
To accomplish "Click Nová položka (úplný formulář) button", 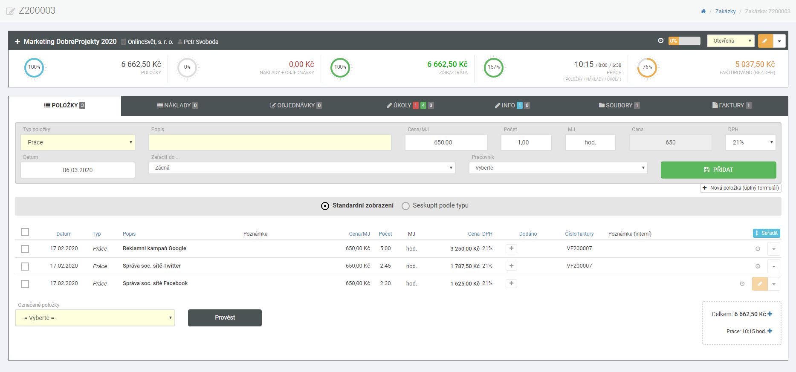I will (741, 188).
